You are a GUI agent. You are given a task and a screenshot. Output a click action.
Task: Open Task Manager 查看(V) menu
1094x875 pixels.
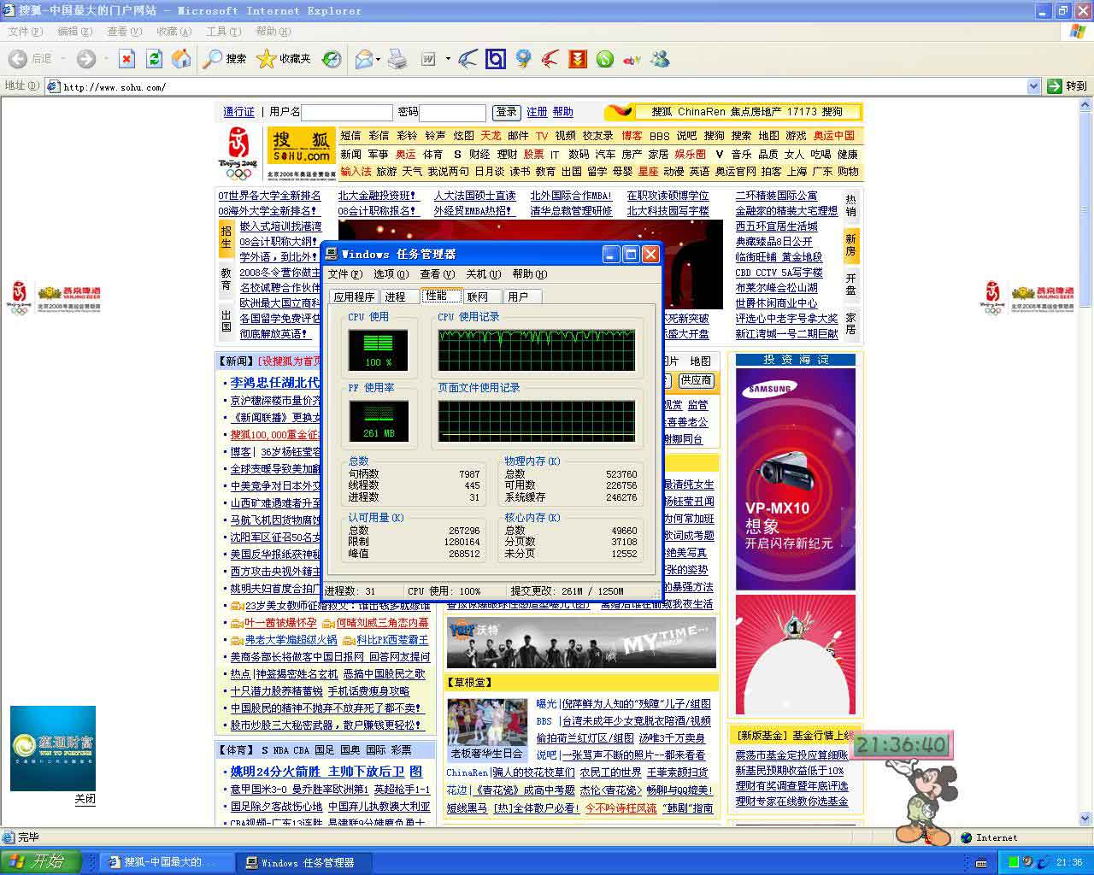437,274
